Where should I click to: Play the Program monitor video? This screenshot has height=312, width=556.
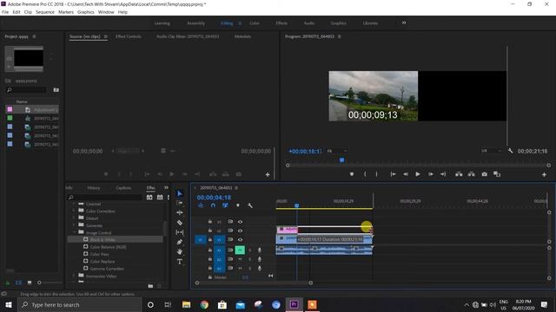click(418, 174)
